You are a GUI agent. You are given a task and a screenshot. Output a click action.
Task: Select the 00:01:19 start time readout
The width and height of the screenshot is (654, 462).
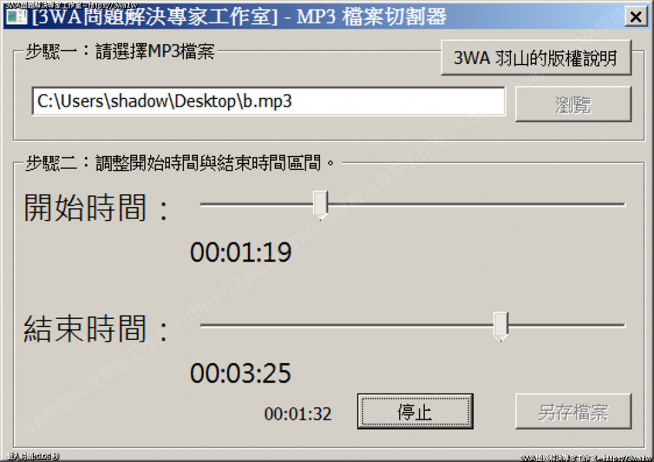241,252
